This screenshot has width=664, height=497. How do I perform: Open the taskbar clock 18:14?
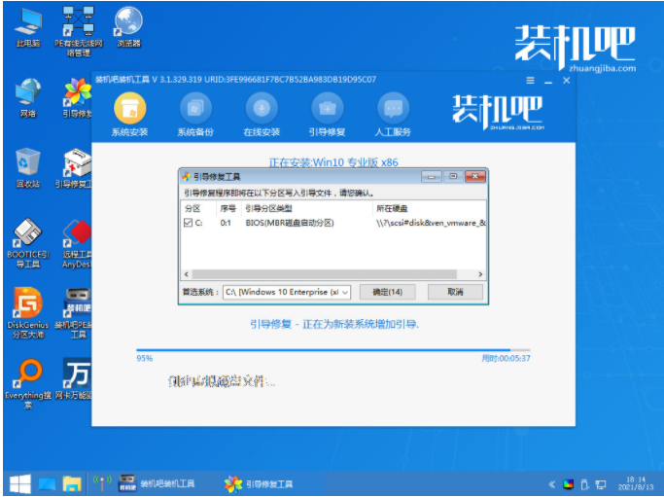[x=635, y=483]
